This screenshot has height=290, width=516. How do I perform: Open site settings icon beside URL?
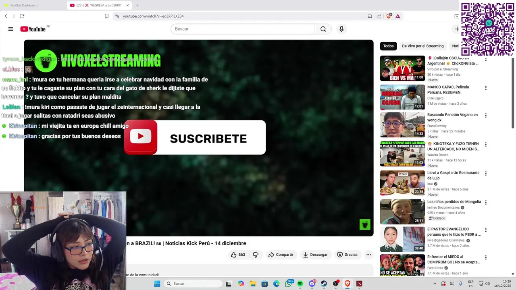click(117, 16)
